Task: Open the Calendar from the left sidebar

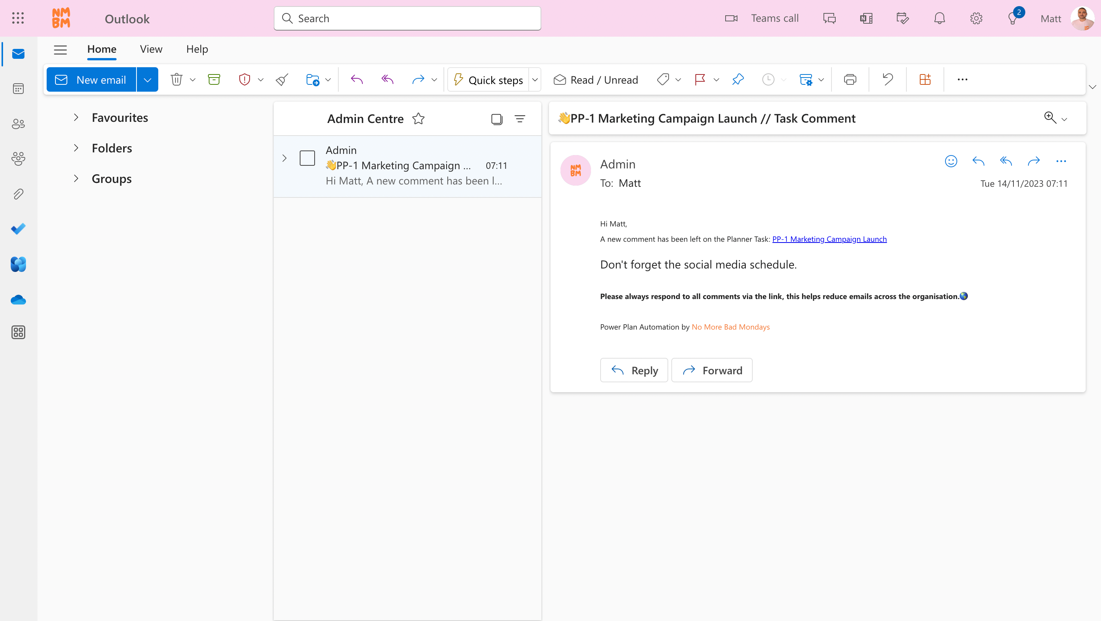Action: coord(18,89)
